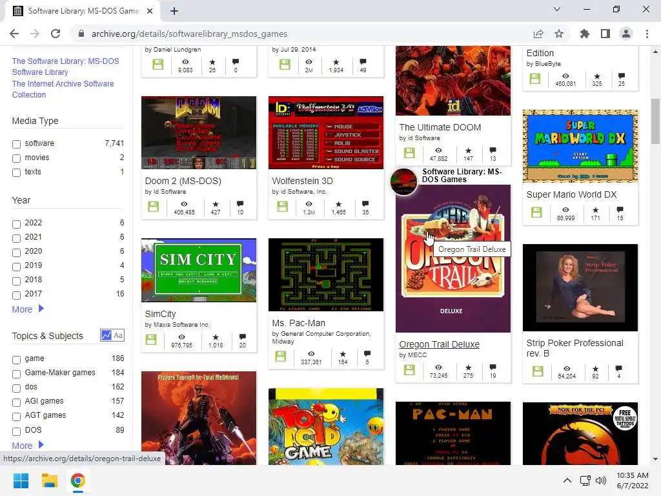This screenshot has height=496, width=661.
Task: Check the game topic filter
Action: click(x=16, y=360)
